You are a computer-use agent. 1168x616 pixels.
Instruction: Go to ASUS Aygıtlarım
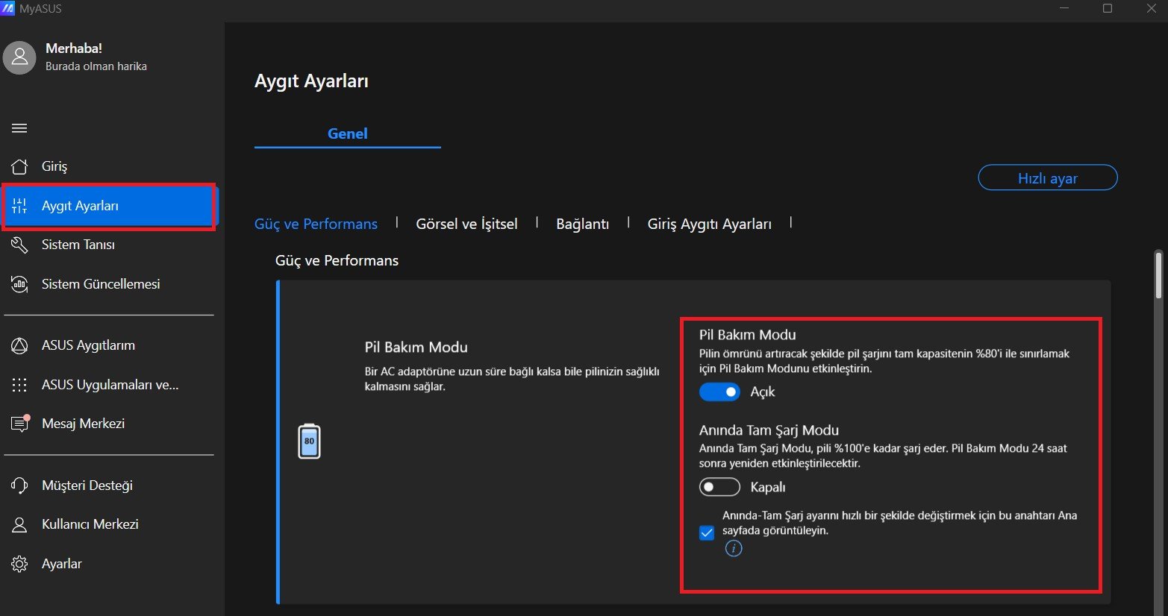(x=109, y=345)
